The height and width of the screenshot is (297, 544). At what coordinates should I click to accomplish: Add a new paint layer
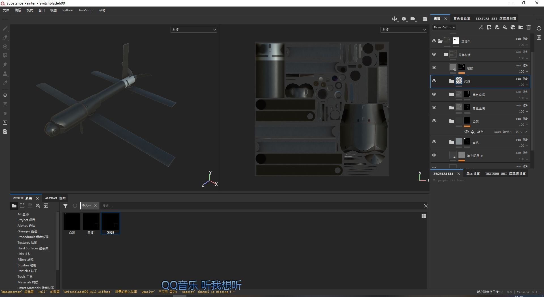[497, 27]
